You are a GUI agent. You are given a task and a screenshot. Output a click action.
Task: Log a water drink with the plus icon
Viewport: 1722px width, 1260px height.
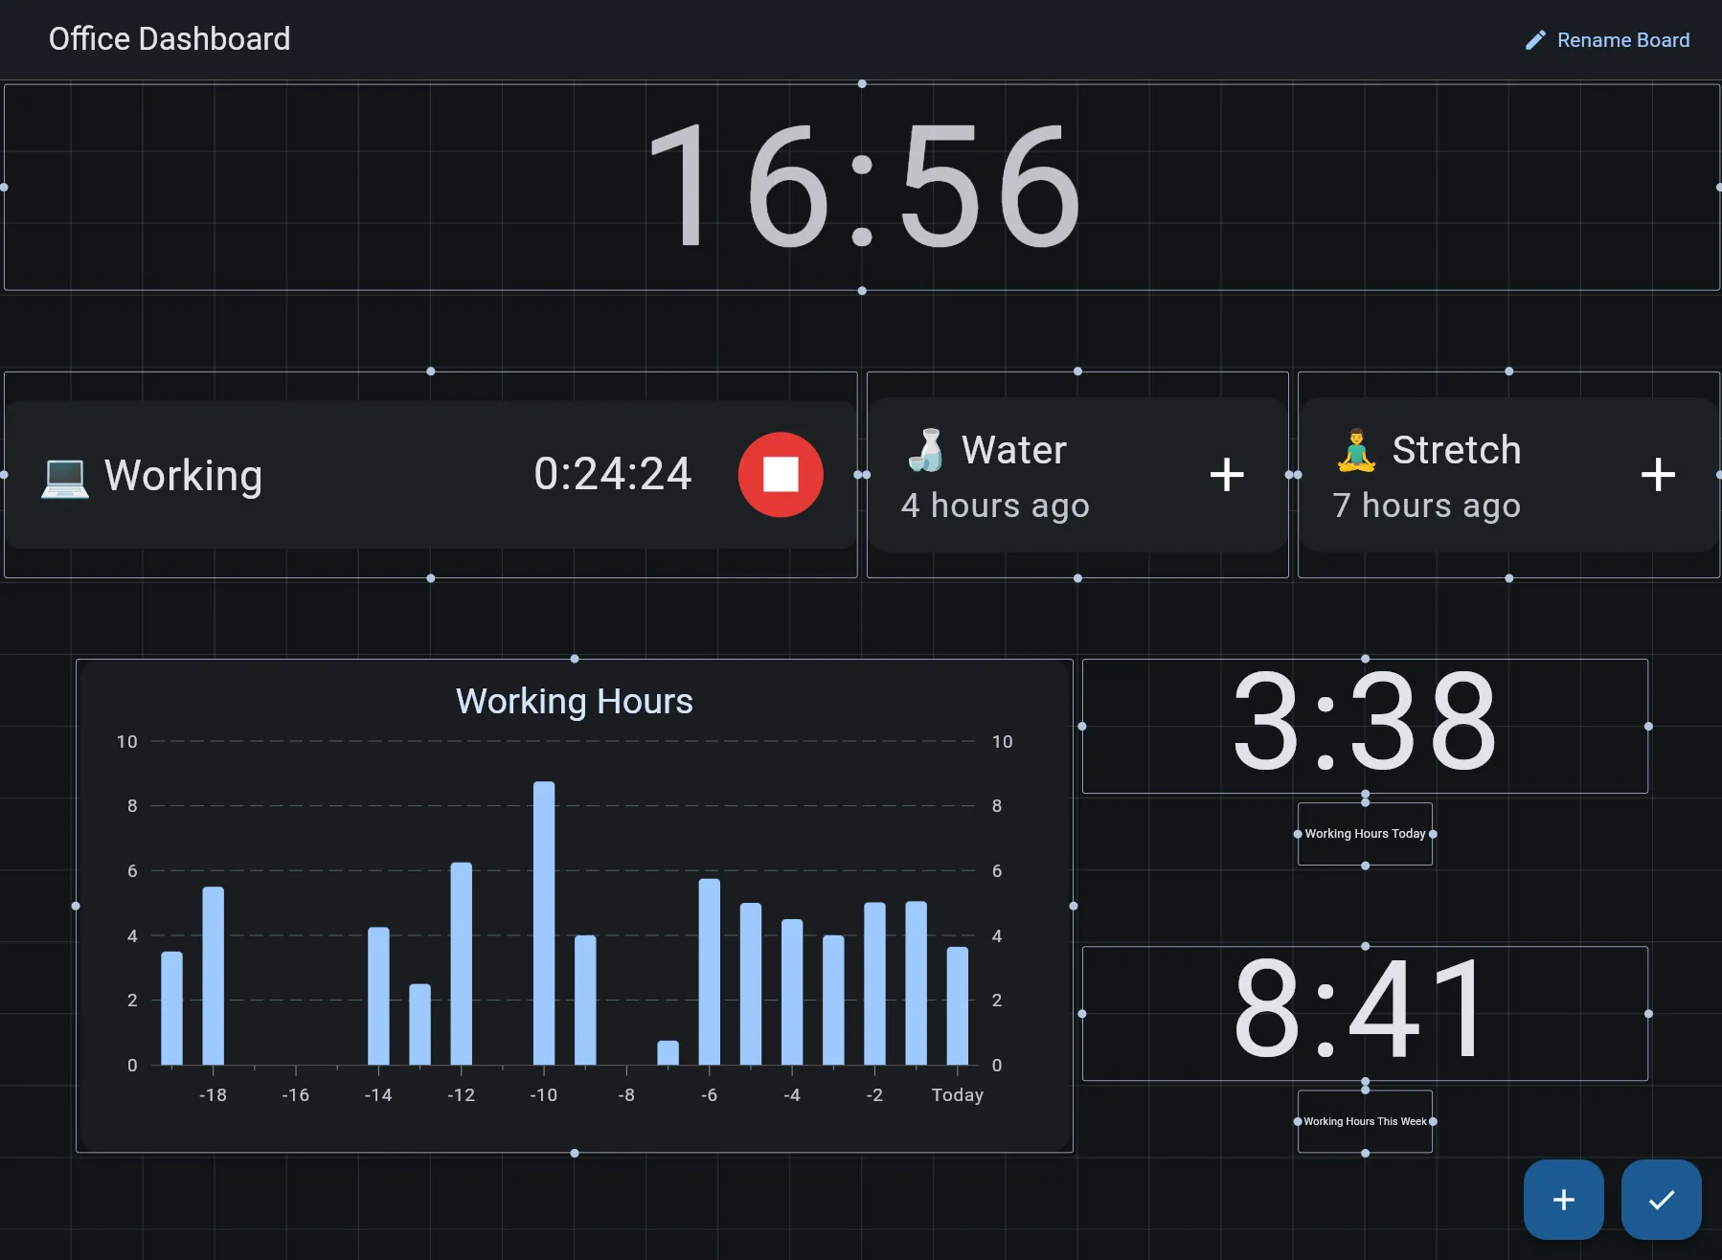(x=1227, y=474)
